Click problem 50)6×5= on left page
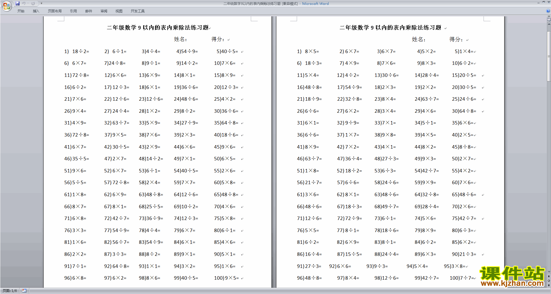551x294 pixels. point(225,159)
